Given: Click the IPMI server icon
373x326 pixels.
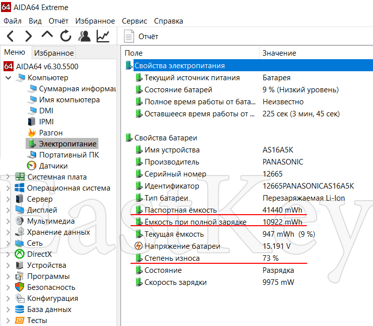Looking at the screenshot, I should 32,122.
